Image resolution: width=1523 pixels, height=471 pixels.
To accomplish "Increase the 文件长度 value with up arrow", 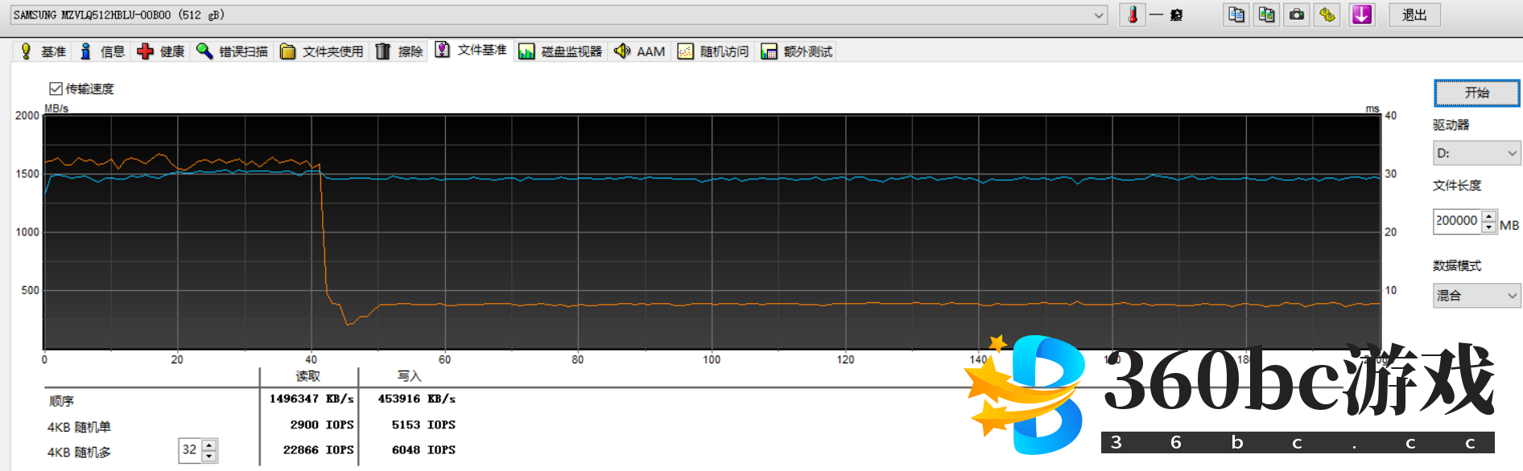I will [x=1488, y=216].
